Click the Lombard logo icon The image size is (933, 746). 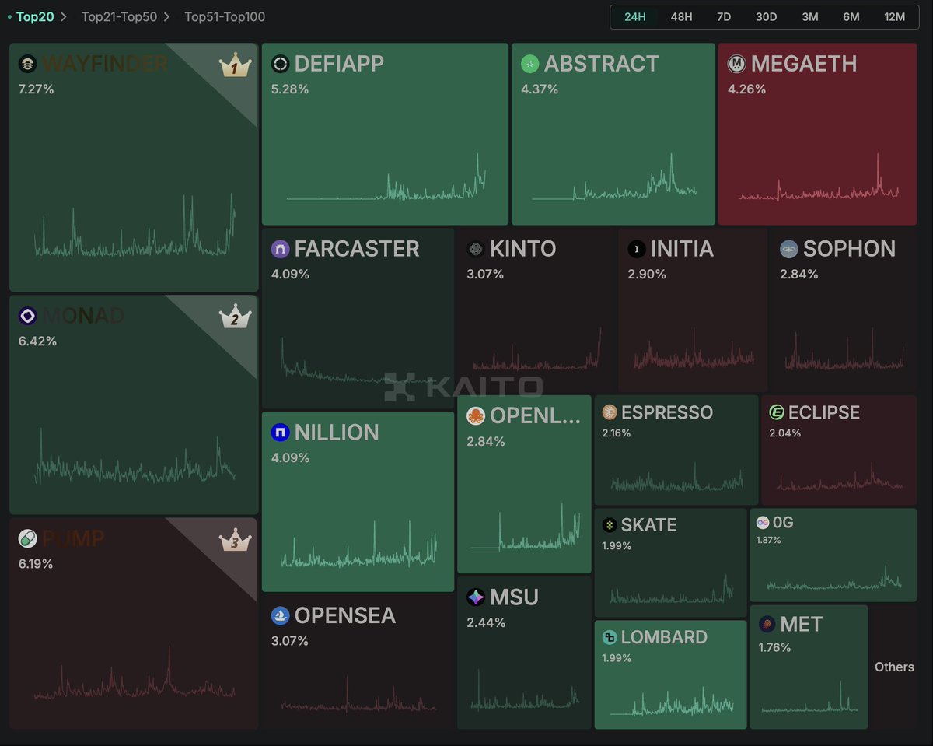610,638
